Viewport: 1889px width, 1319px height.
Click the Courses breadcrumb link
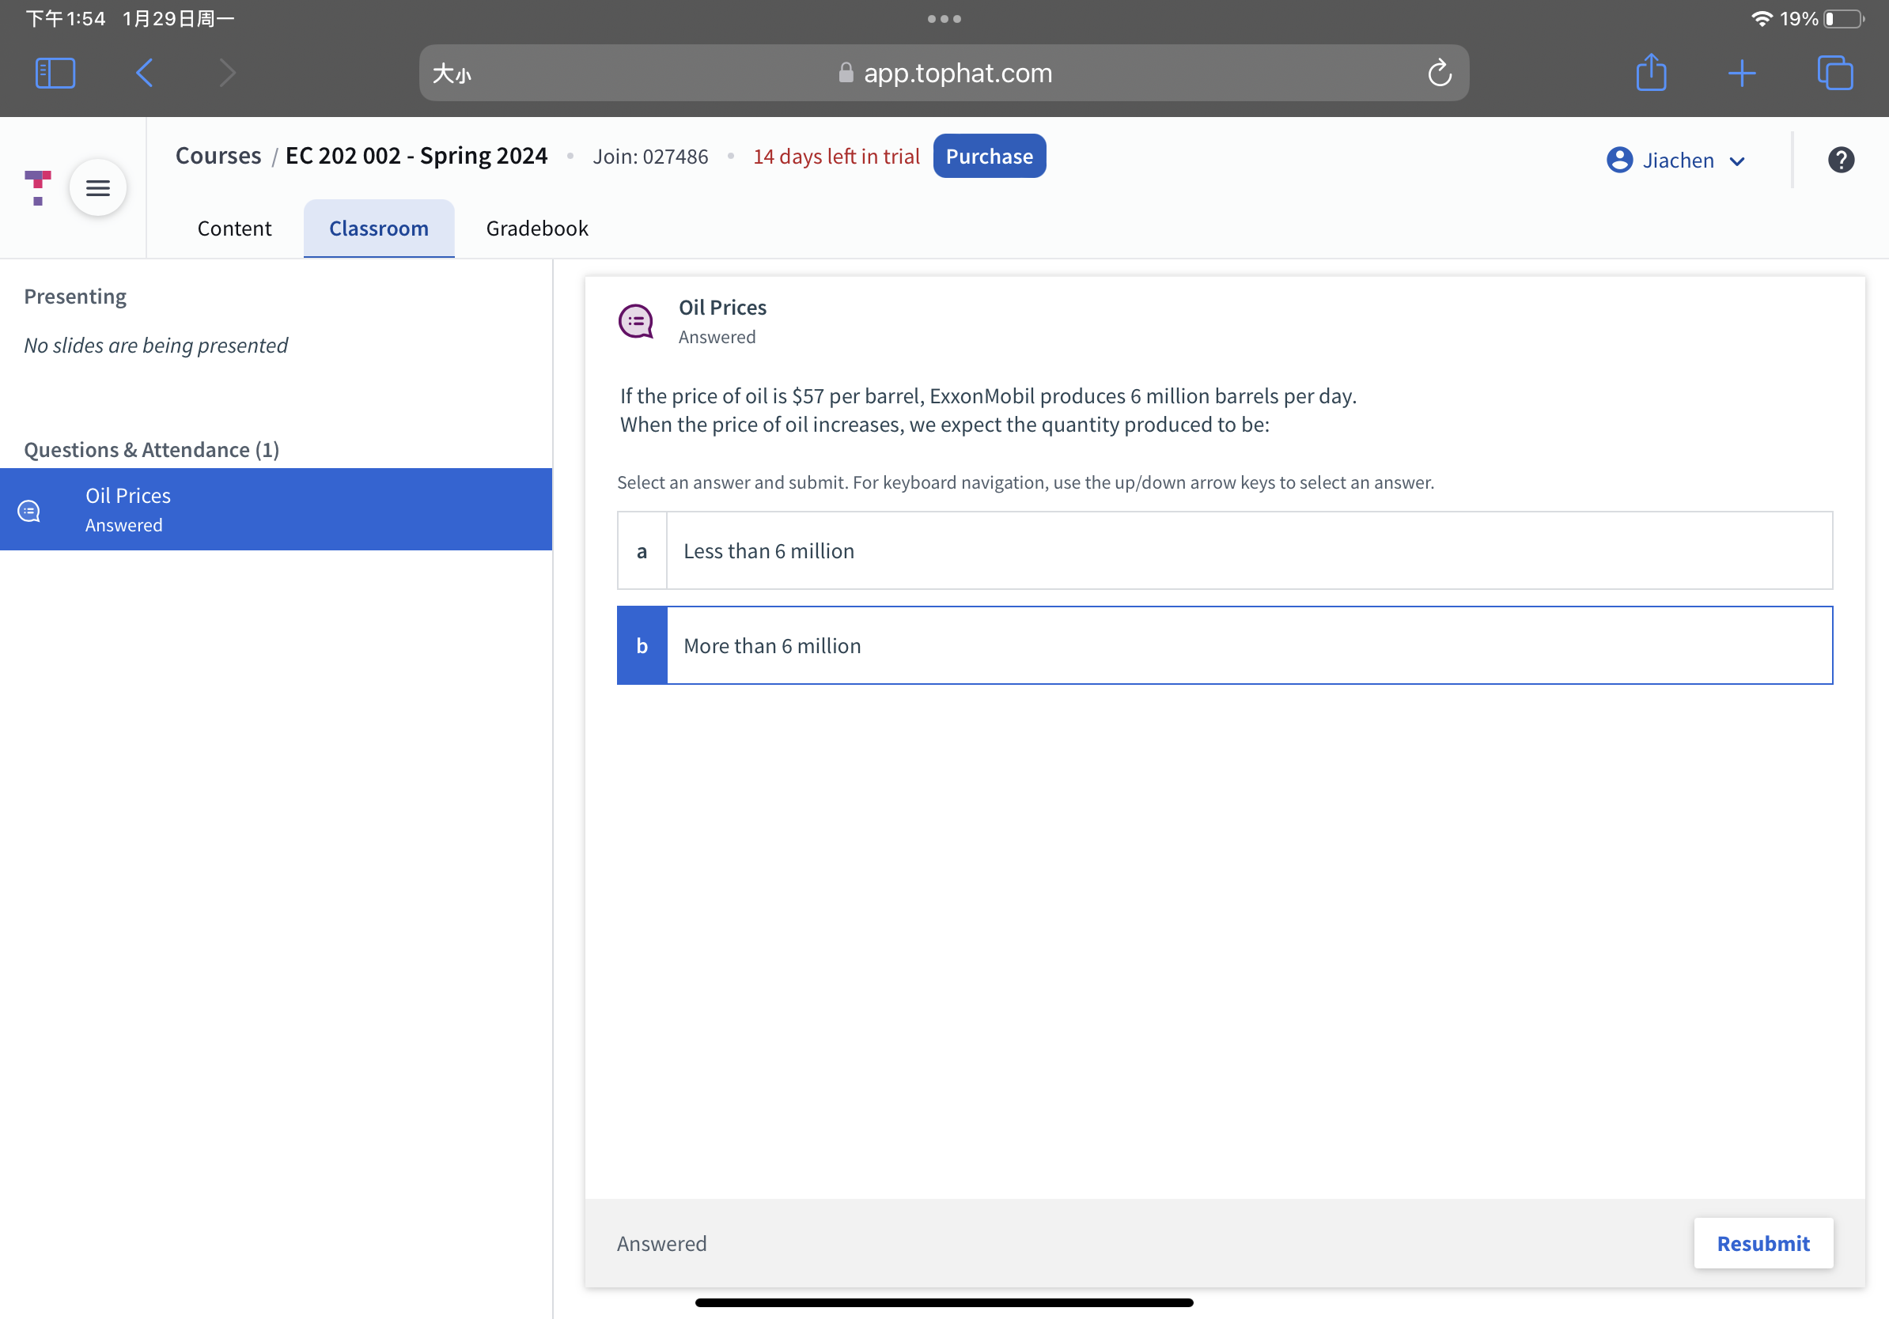coord(218,157)
